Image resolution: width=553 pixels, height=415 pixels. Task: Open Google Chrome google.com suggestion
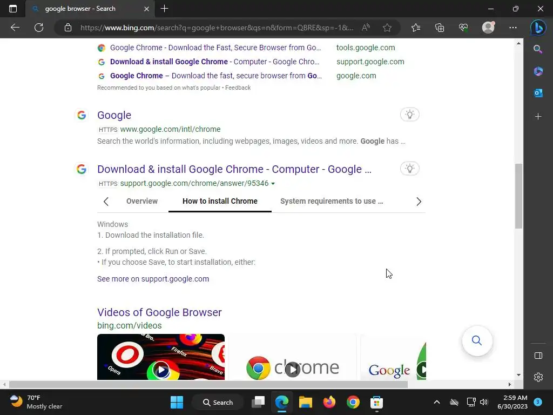(x=216, y=76)
